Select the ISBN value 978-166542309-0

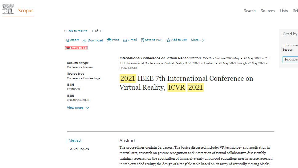[79, 100]
